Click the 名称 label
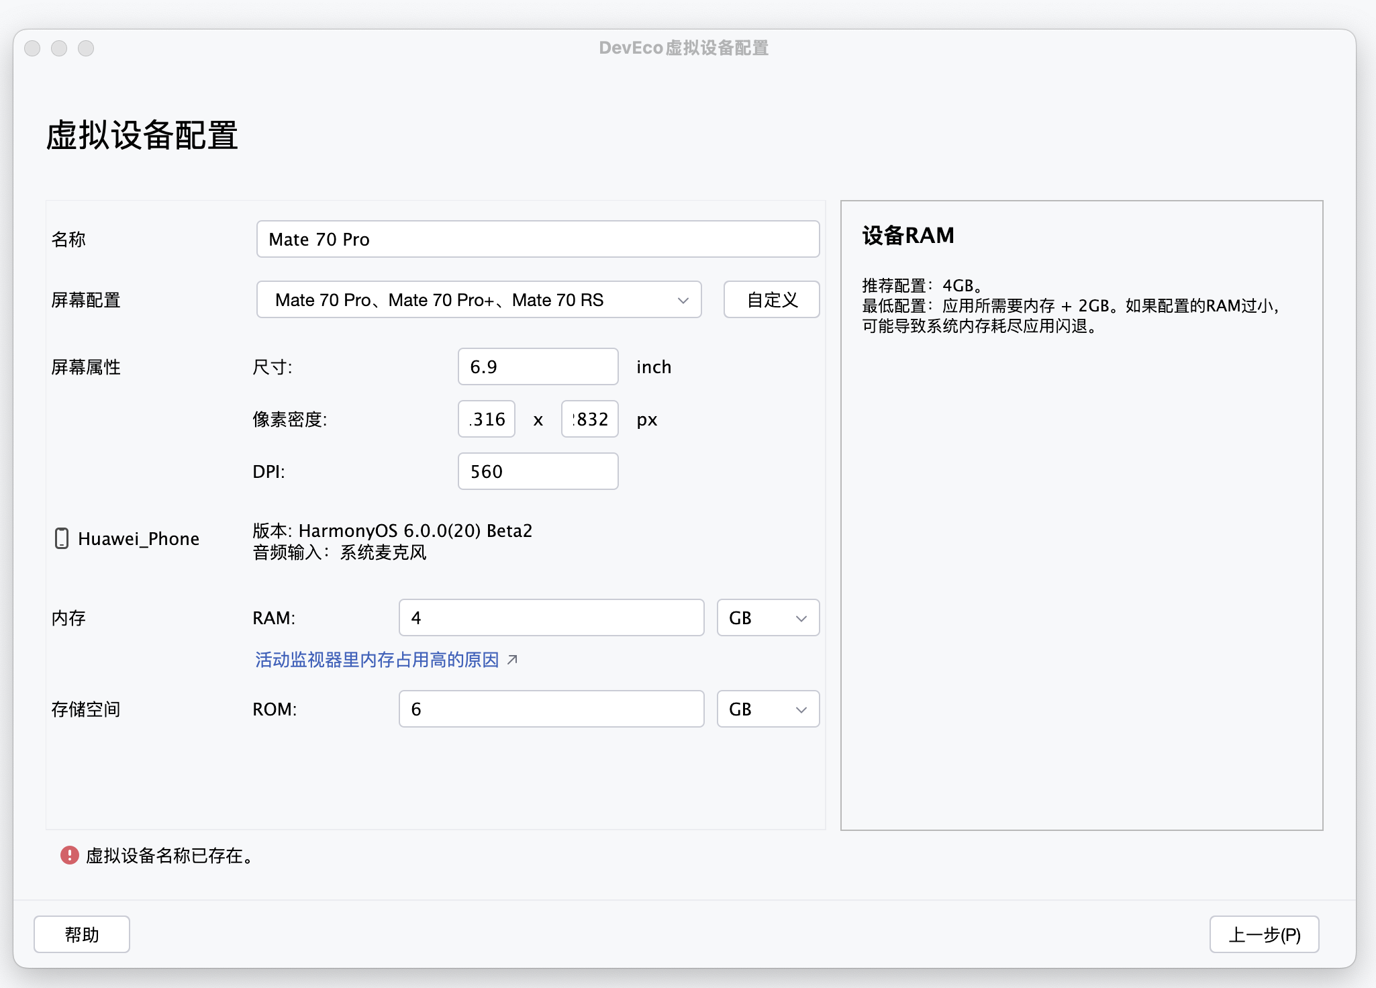1376x988 pixels. [68, 240]
